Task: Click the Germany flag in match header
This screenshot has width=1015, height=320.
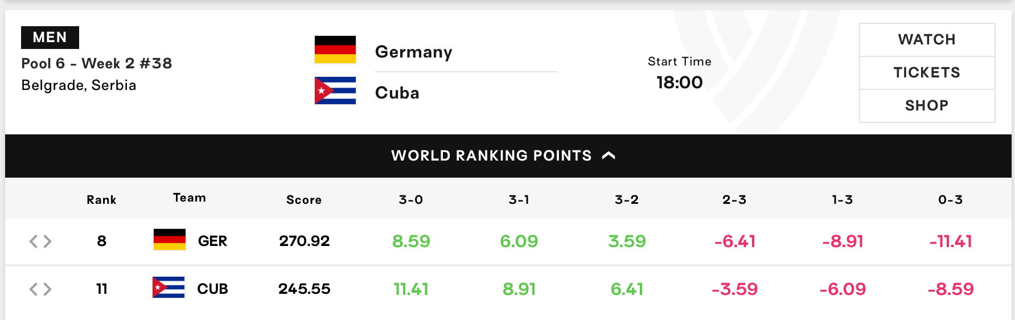Action: coord(335,50)
